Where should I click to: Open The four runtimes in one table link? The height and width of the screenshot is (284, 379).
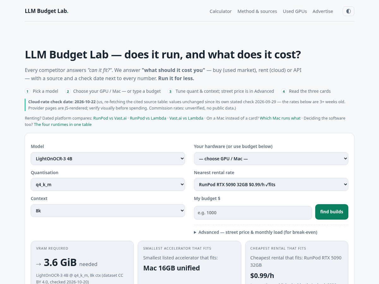[x=63, y=124]
